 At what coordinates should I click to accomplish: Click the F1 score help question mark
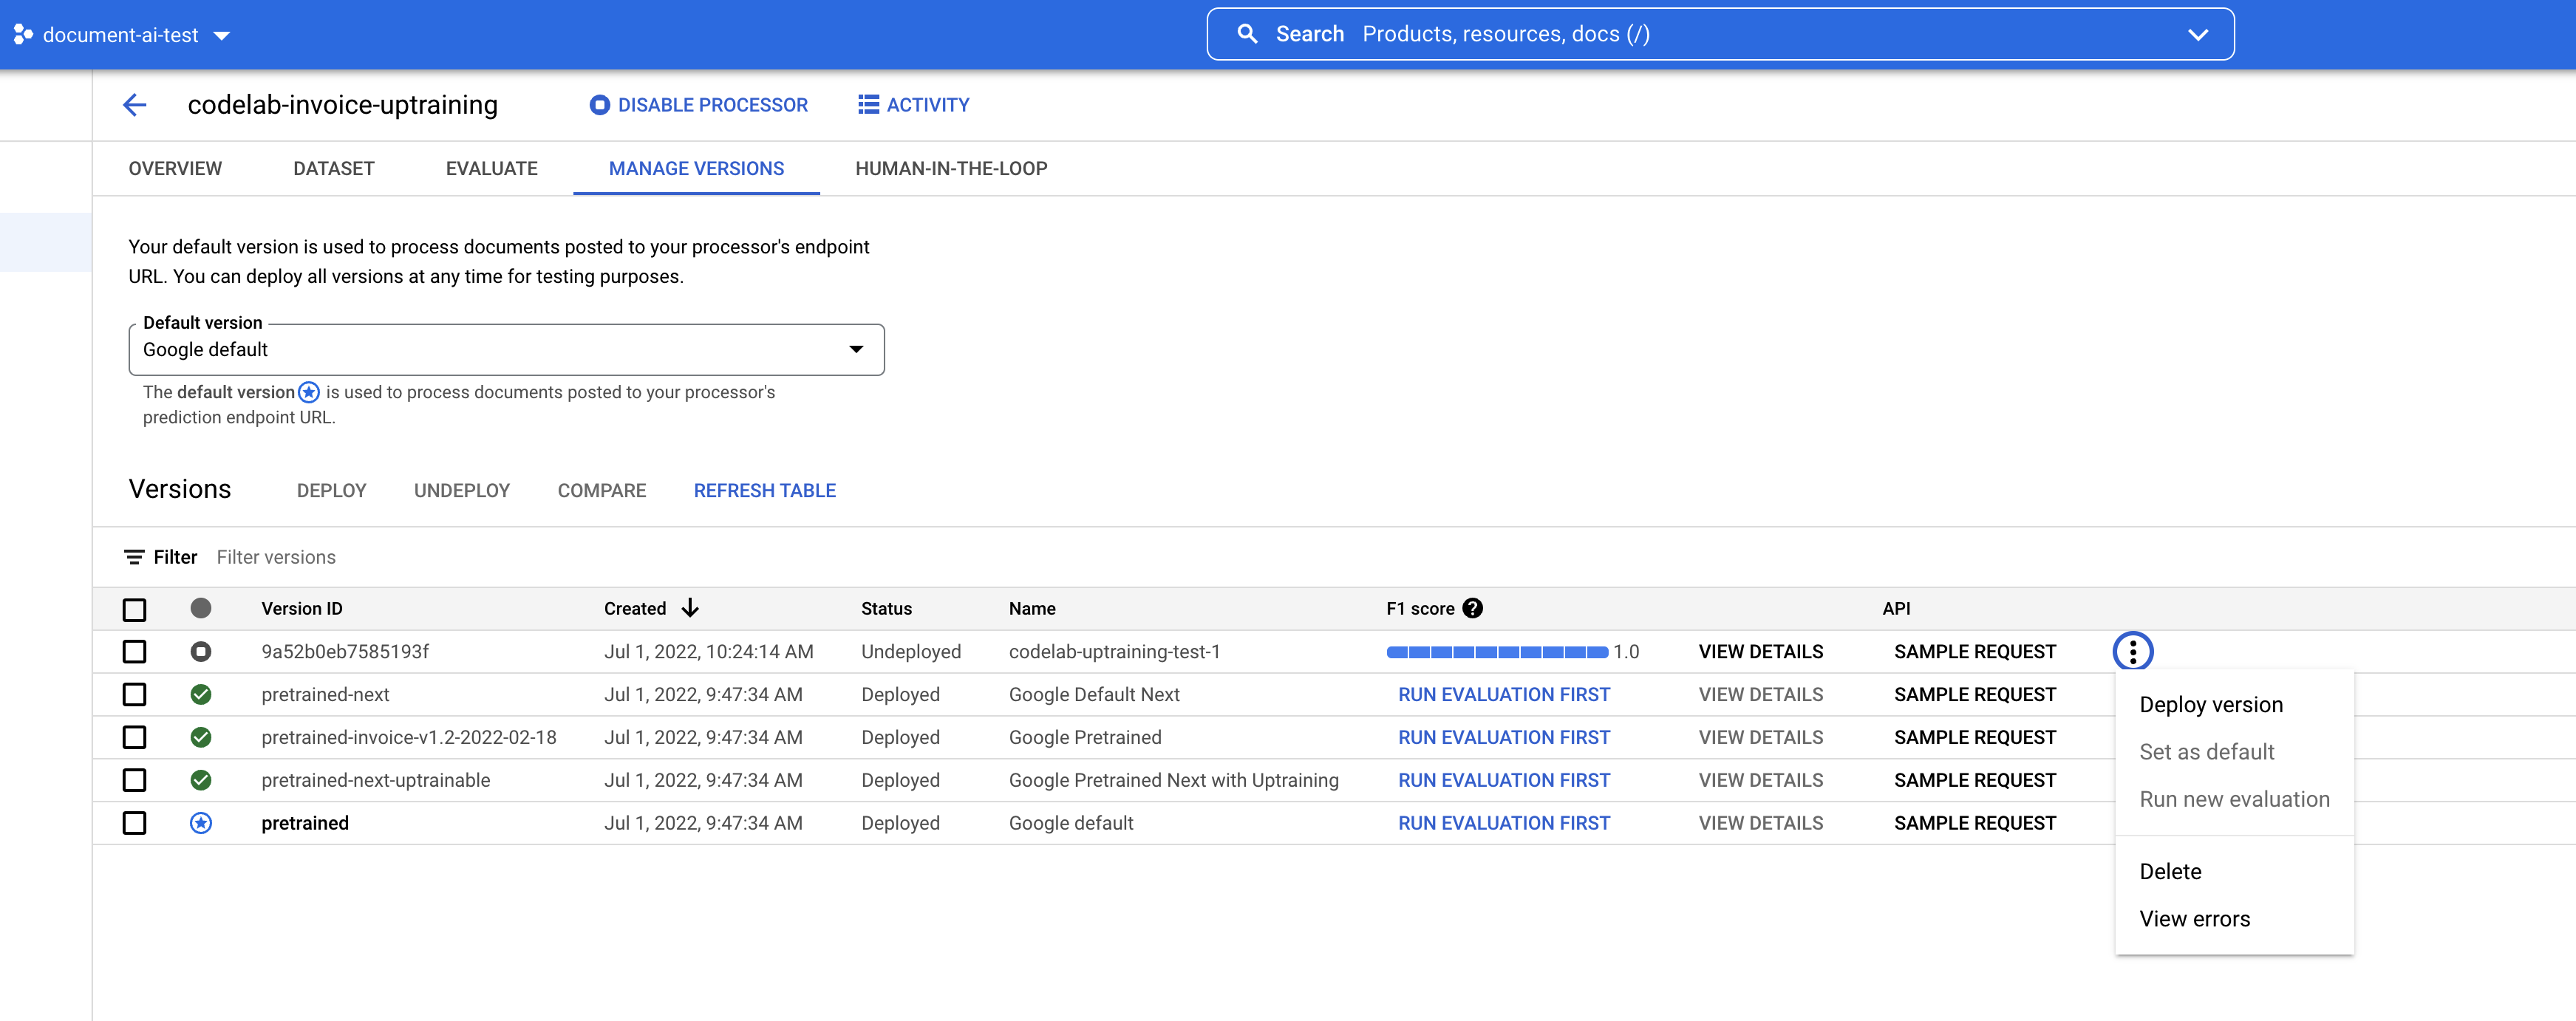click(1472, 608)
